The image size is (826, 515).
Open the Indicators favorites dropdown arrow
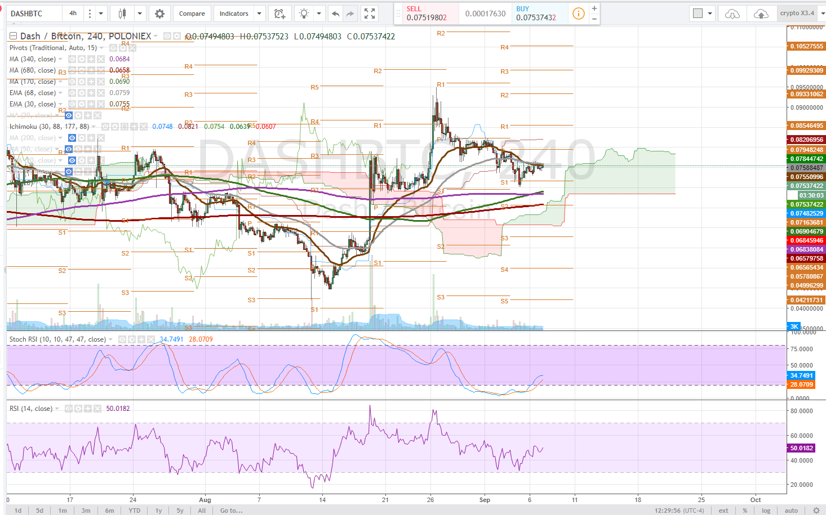(x=259, y=14)
